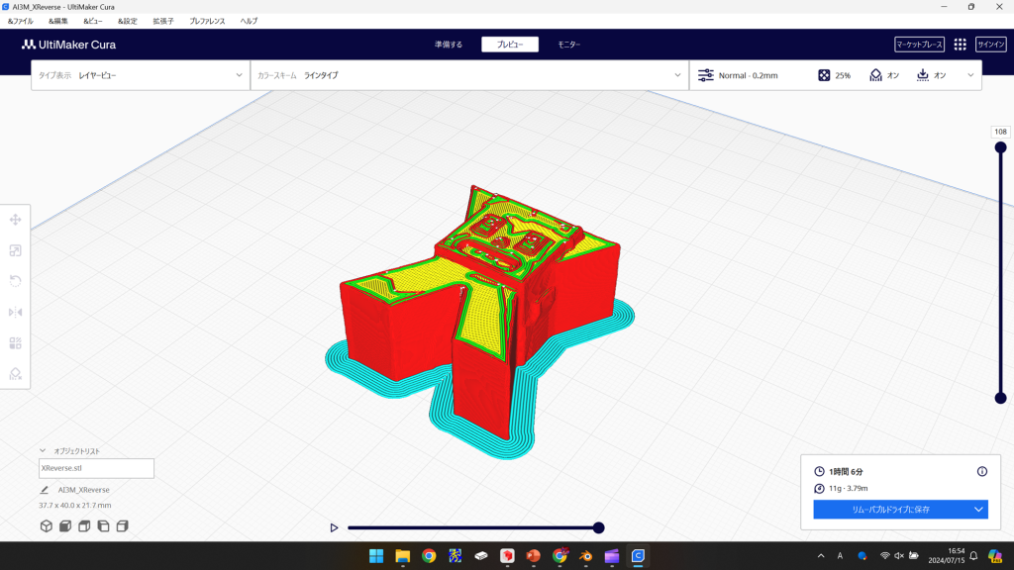Open the save destination dropdown arrow
This screenshot has height=570, width=1014.
pos(978,510)
